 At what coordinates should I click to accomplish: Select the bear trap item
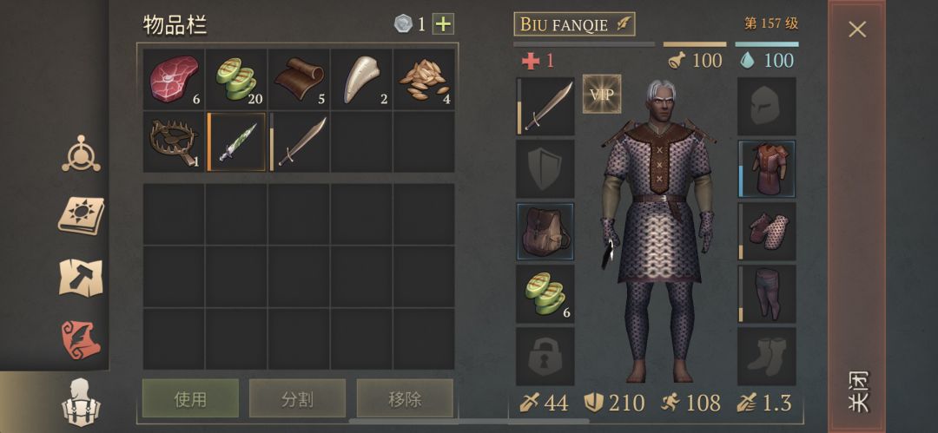tap(174, 141)
